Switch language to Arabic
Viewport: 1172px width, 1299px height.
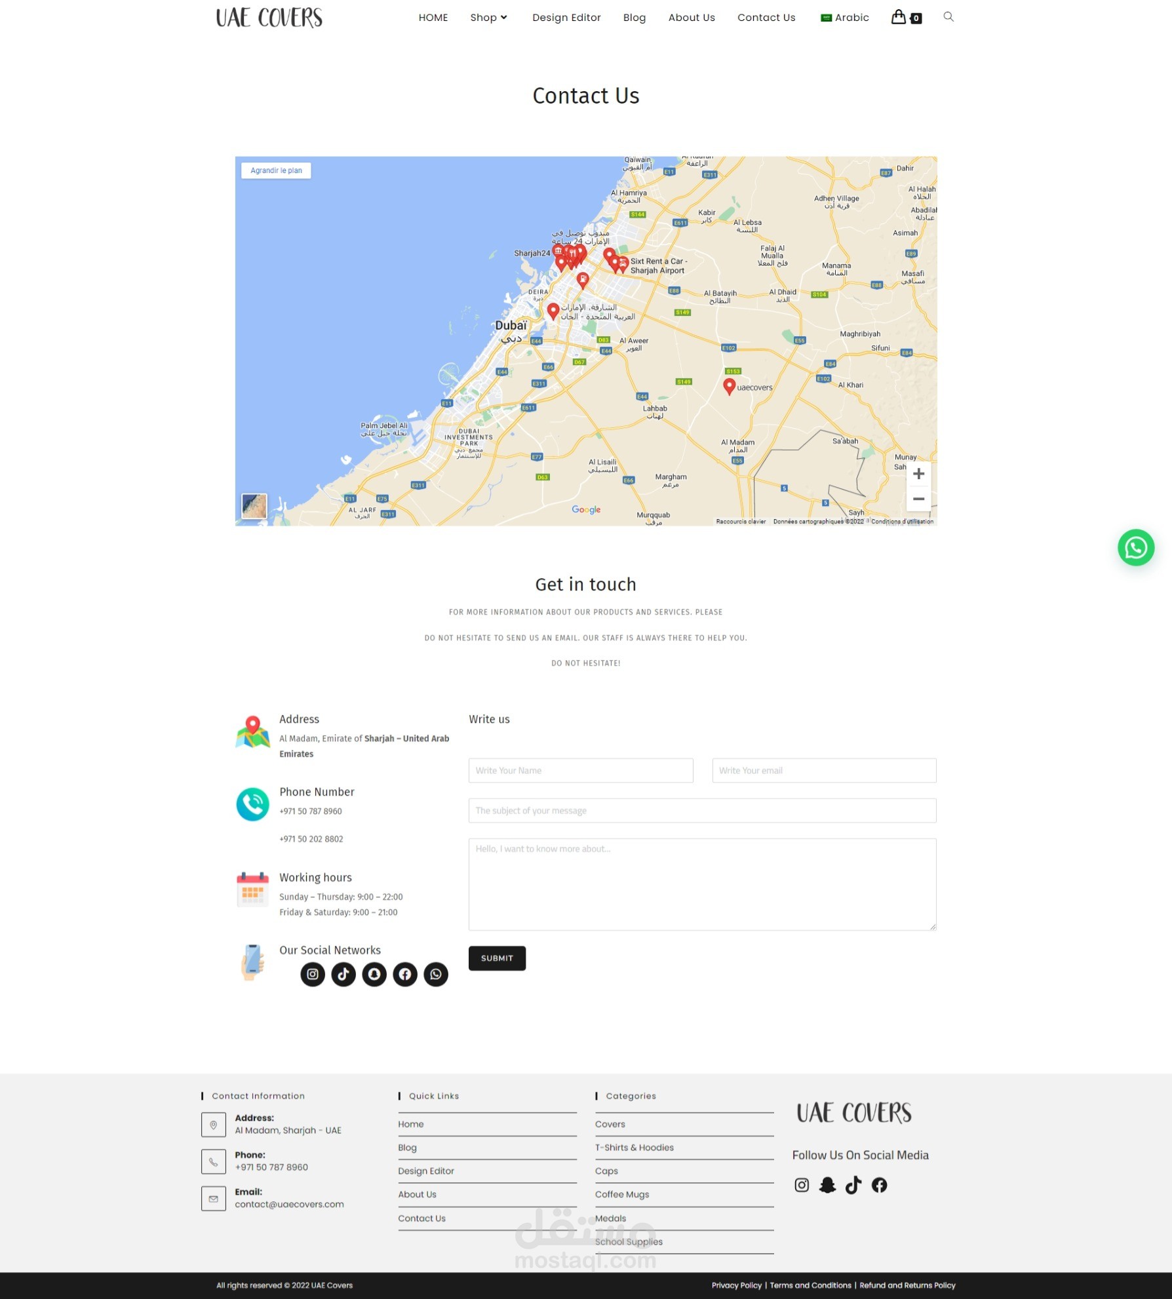(x=844, y=18)
